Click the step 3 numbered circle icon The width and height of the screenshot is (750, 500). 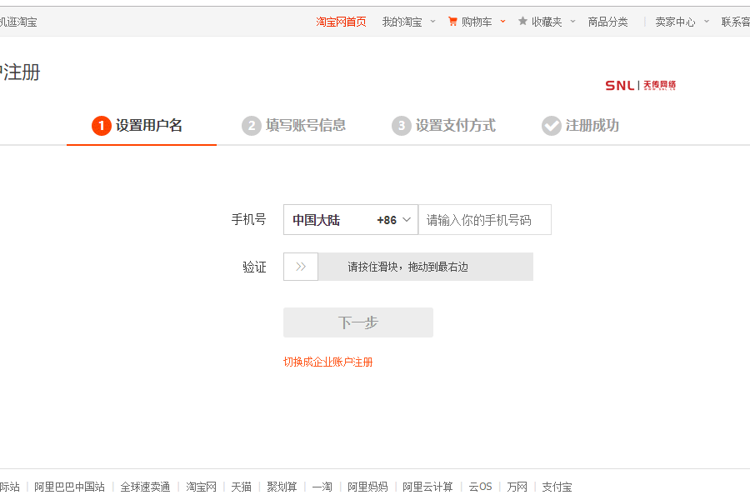[x=401, y=126]
